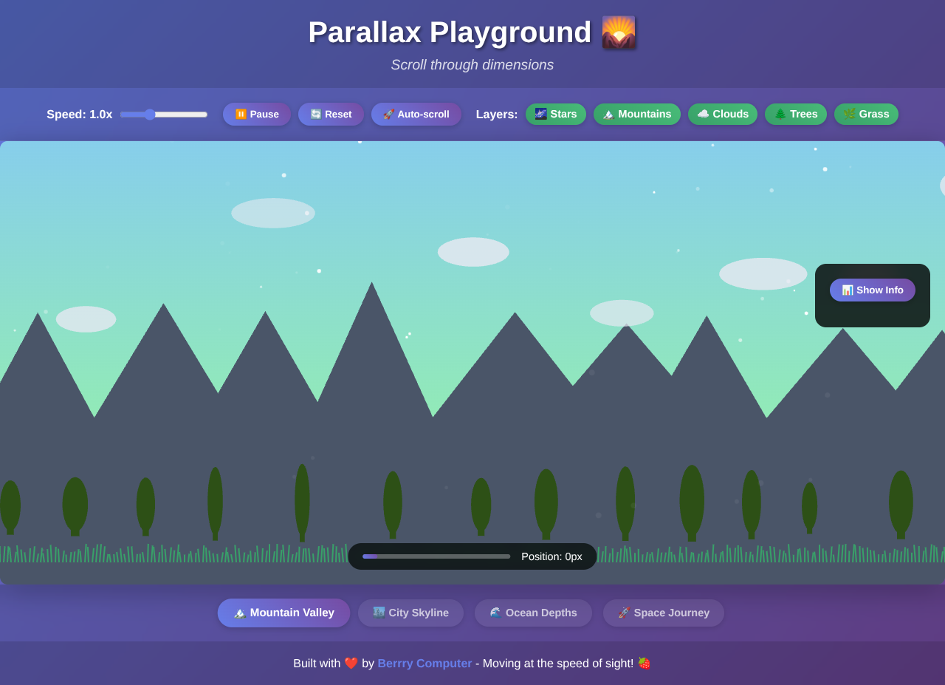Select the Reset control with camera icon
The width and height of the screenshot is (945, 685).
tap(316, 114)
